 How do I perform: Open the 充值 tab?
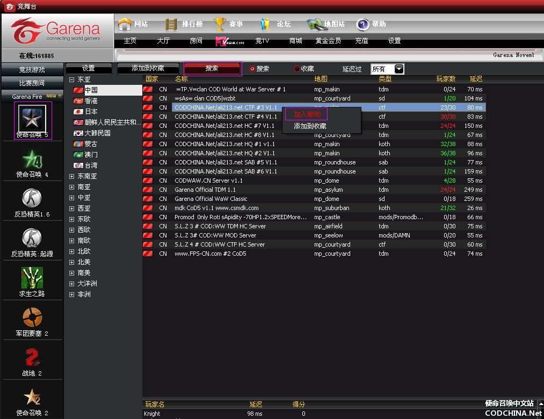[x=361, y=41]
